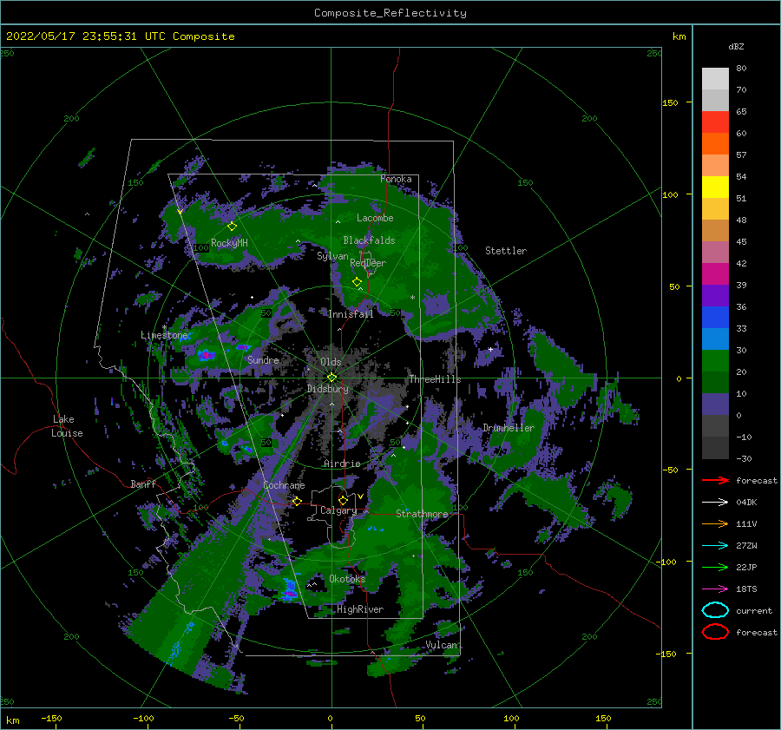
Task: Click the RockyMH label
Action: pyautogui.click(x=229, y=243)
